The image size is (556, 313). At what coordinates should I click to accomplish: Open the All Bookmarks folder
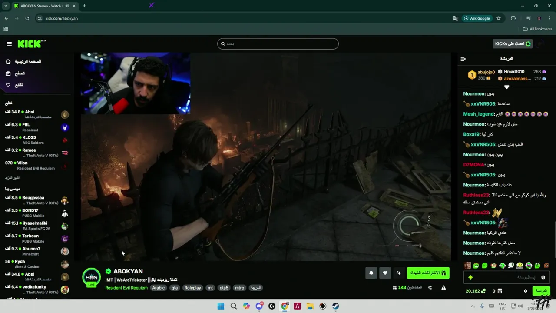pyautogui.click(x=537, y=29)
